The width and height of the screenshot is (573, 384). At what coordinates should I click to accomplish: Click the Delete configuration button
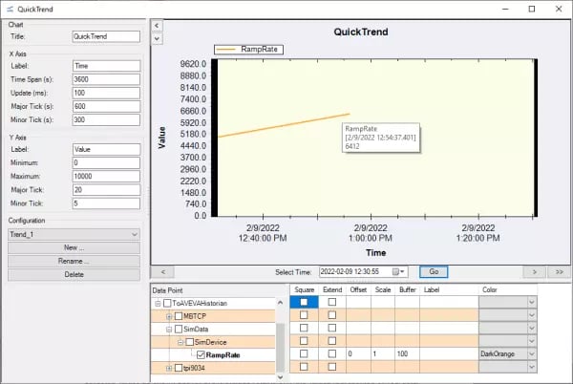[x=74, y=274]
